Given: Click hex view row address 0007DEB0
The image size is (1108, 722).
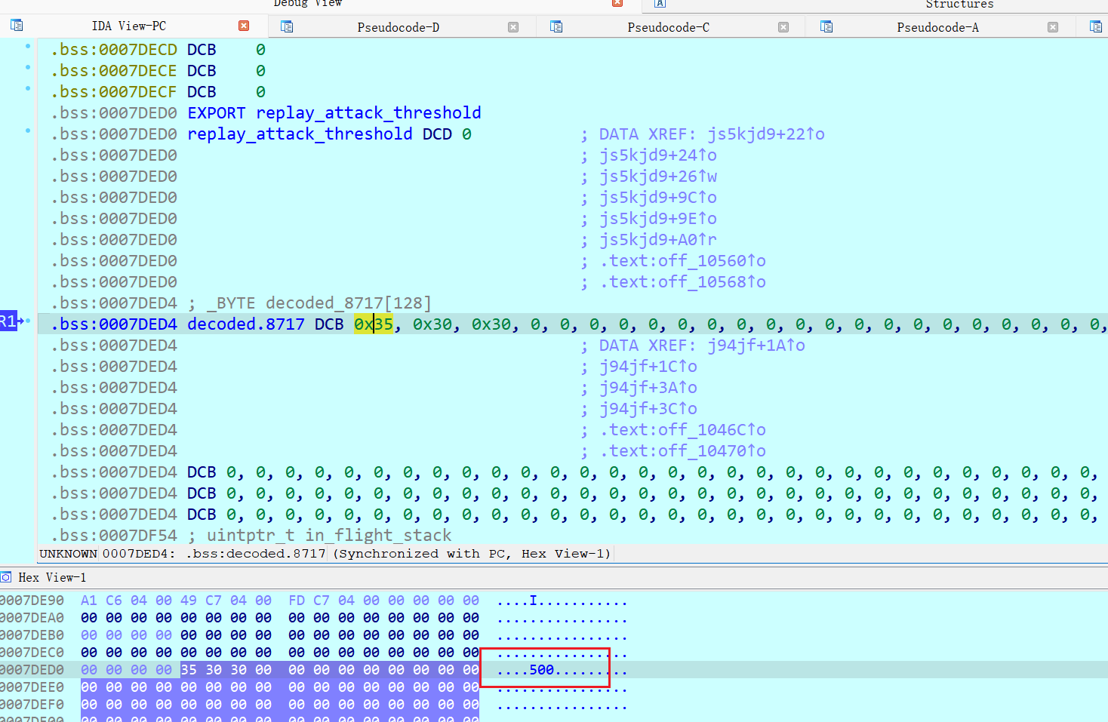Looking at the screenshot, I should 32,635.
